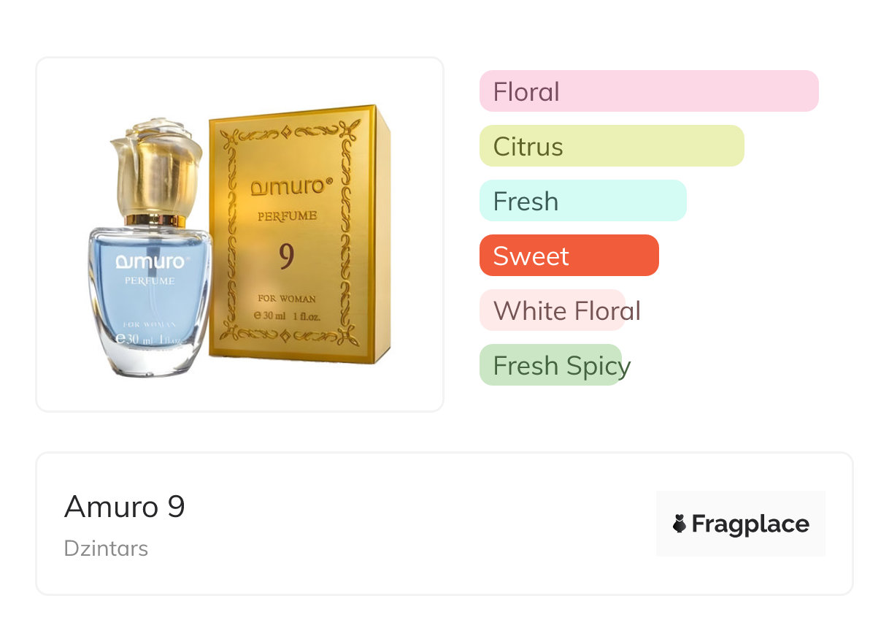Click the blue perfume bottle image

tap(150, 307)
